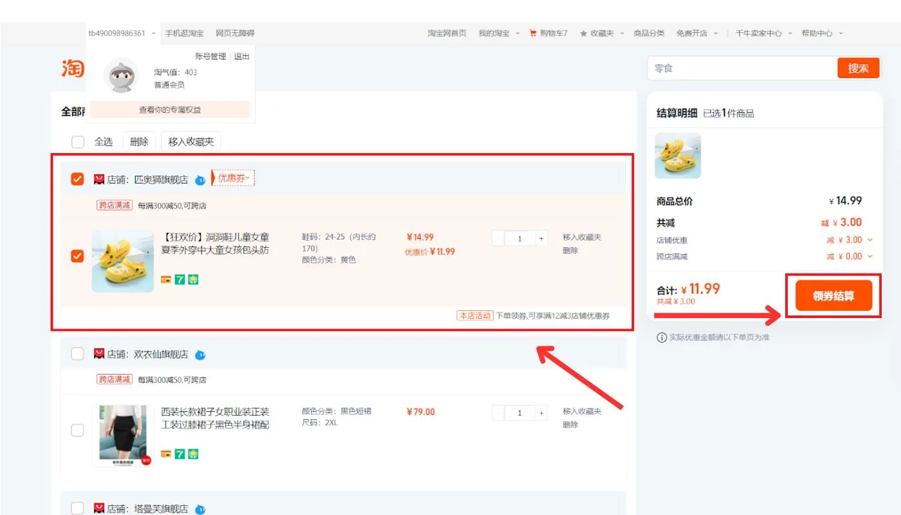Expand the 店铺优惠 discount details chevron

[x=870, y=240]
